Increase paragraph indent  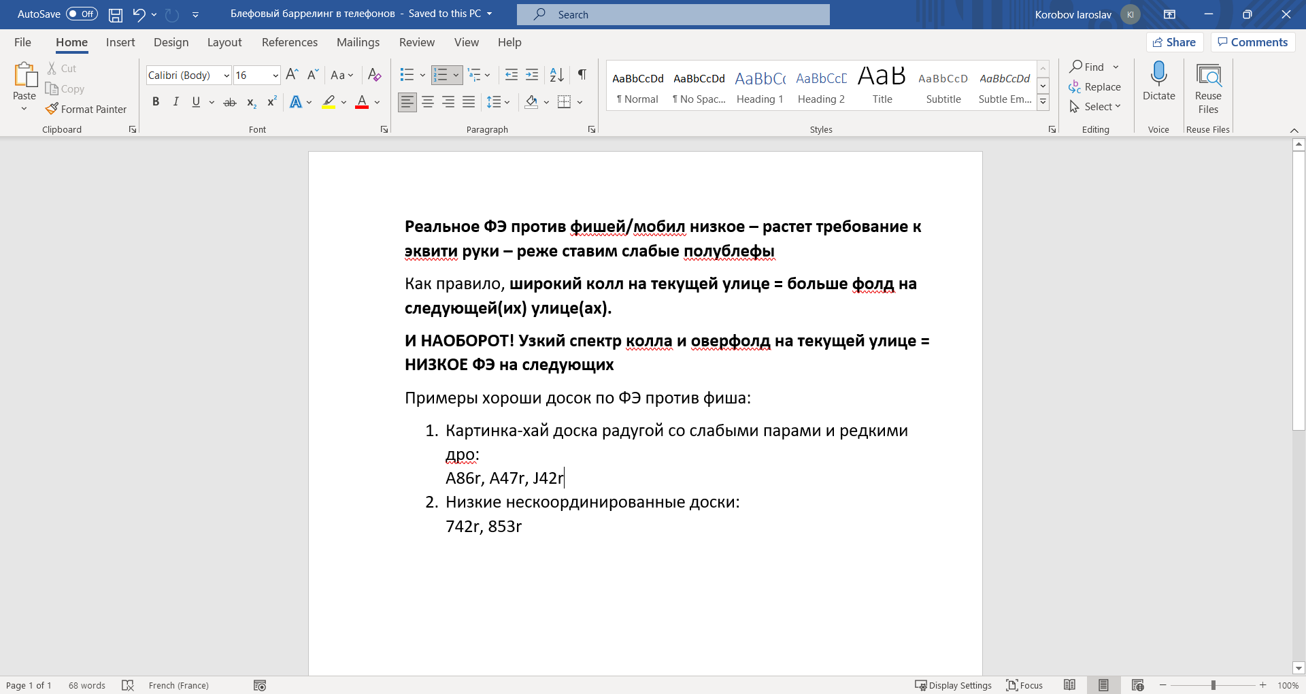click(532, 75)
